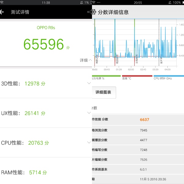Tap the share icon in the AnTuTu header
The height and width of the screenshot is (184, 184).
coord(89,12)
